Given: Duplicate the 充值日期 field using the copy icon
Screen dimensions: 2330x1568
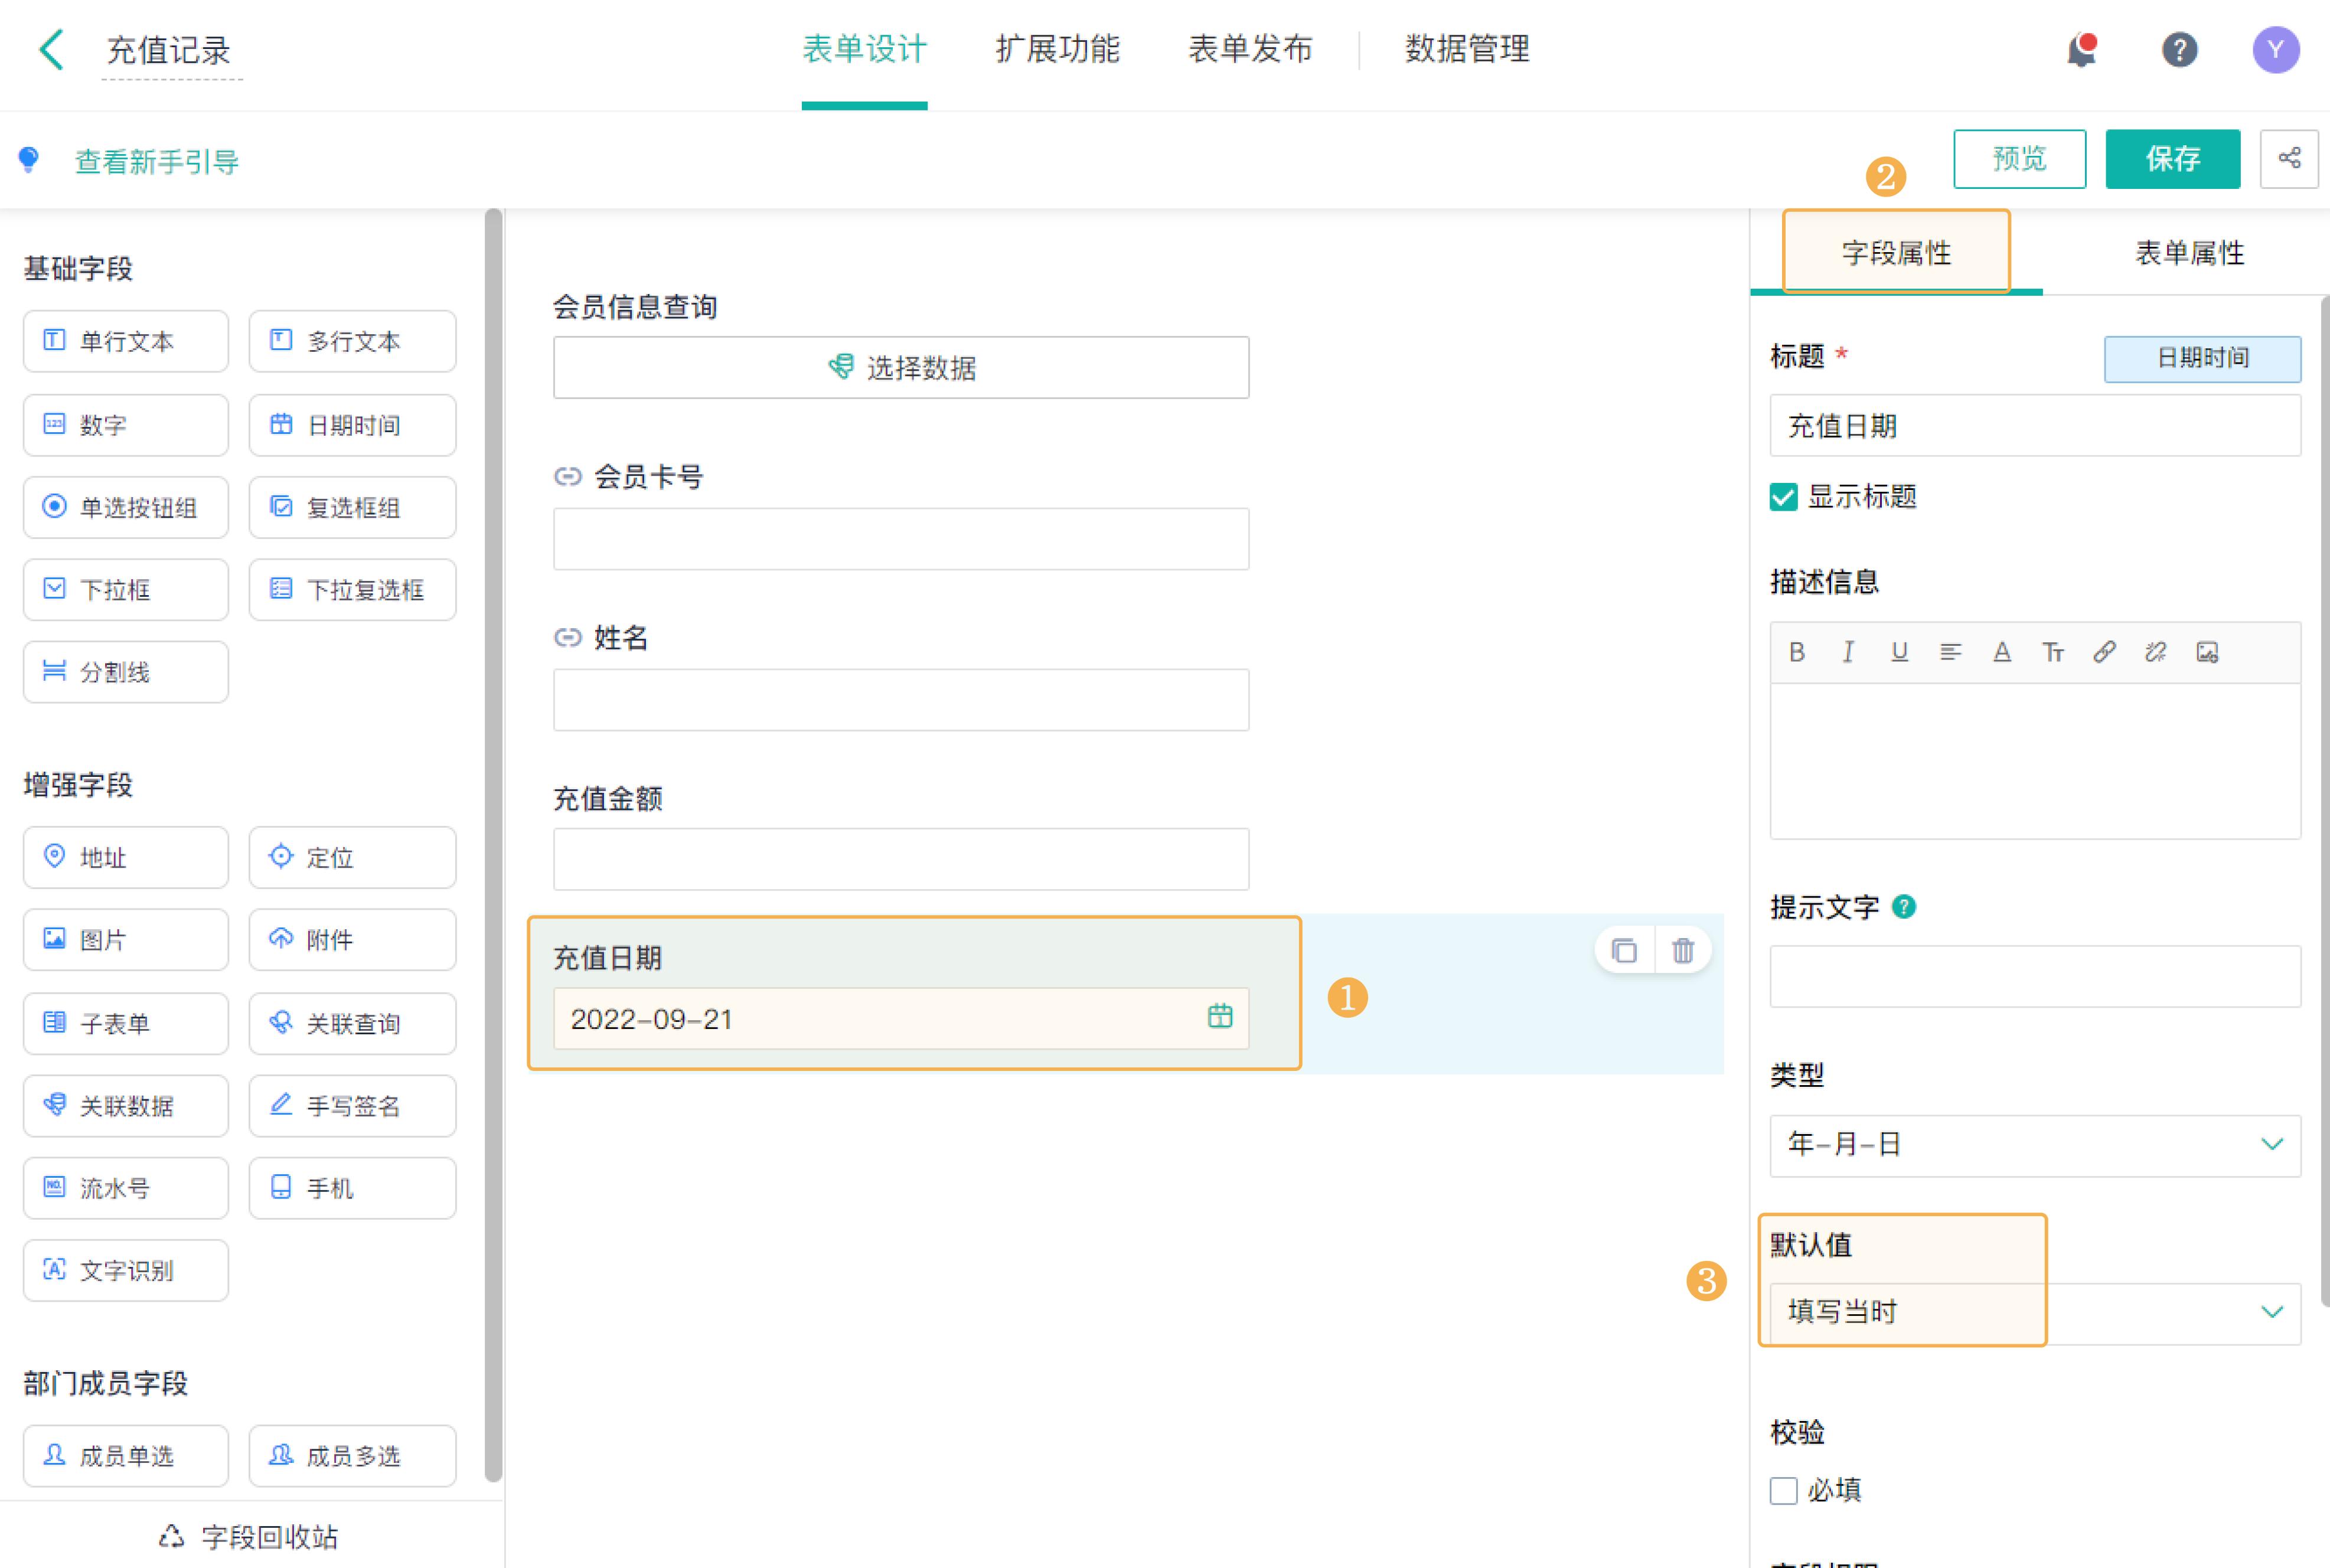Looking at the screenshot, I should [x=1623, y=950].
